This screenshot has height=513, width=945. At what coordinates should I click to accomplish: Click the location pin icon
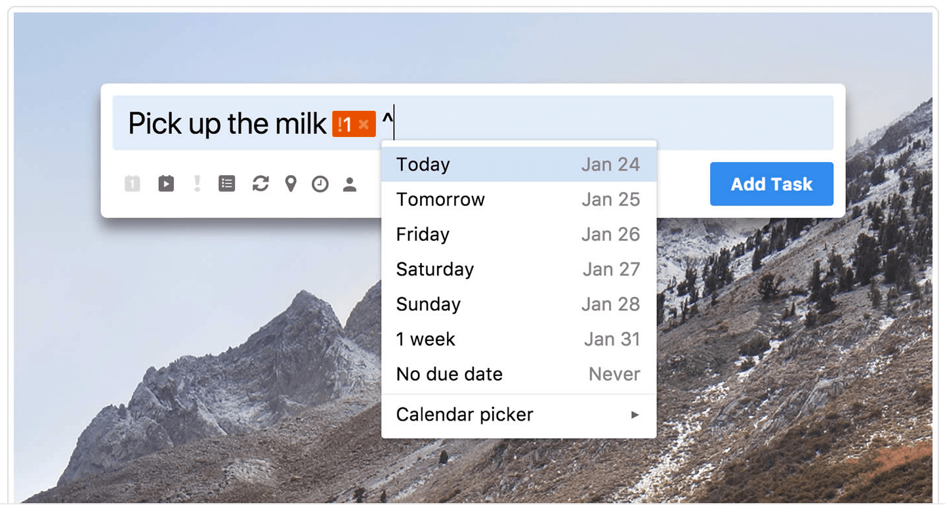pos(291,184)
